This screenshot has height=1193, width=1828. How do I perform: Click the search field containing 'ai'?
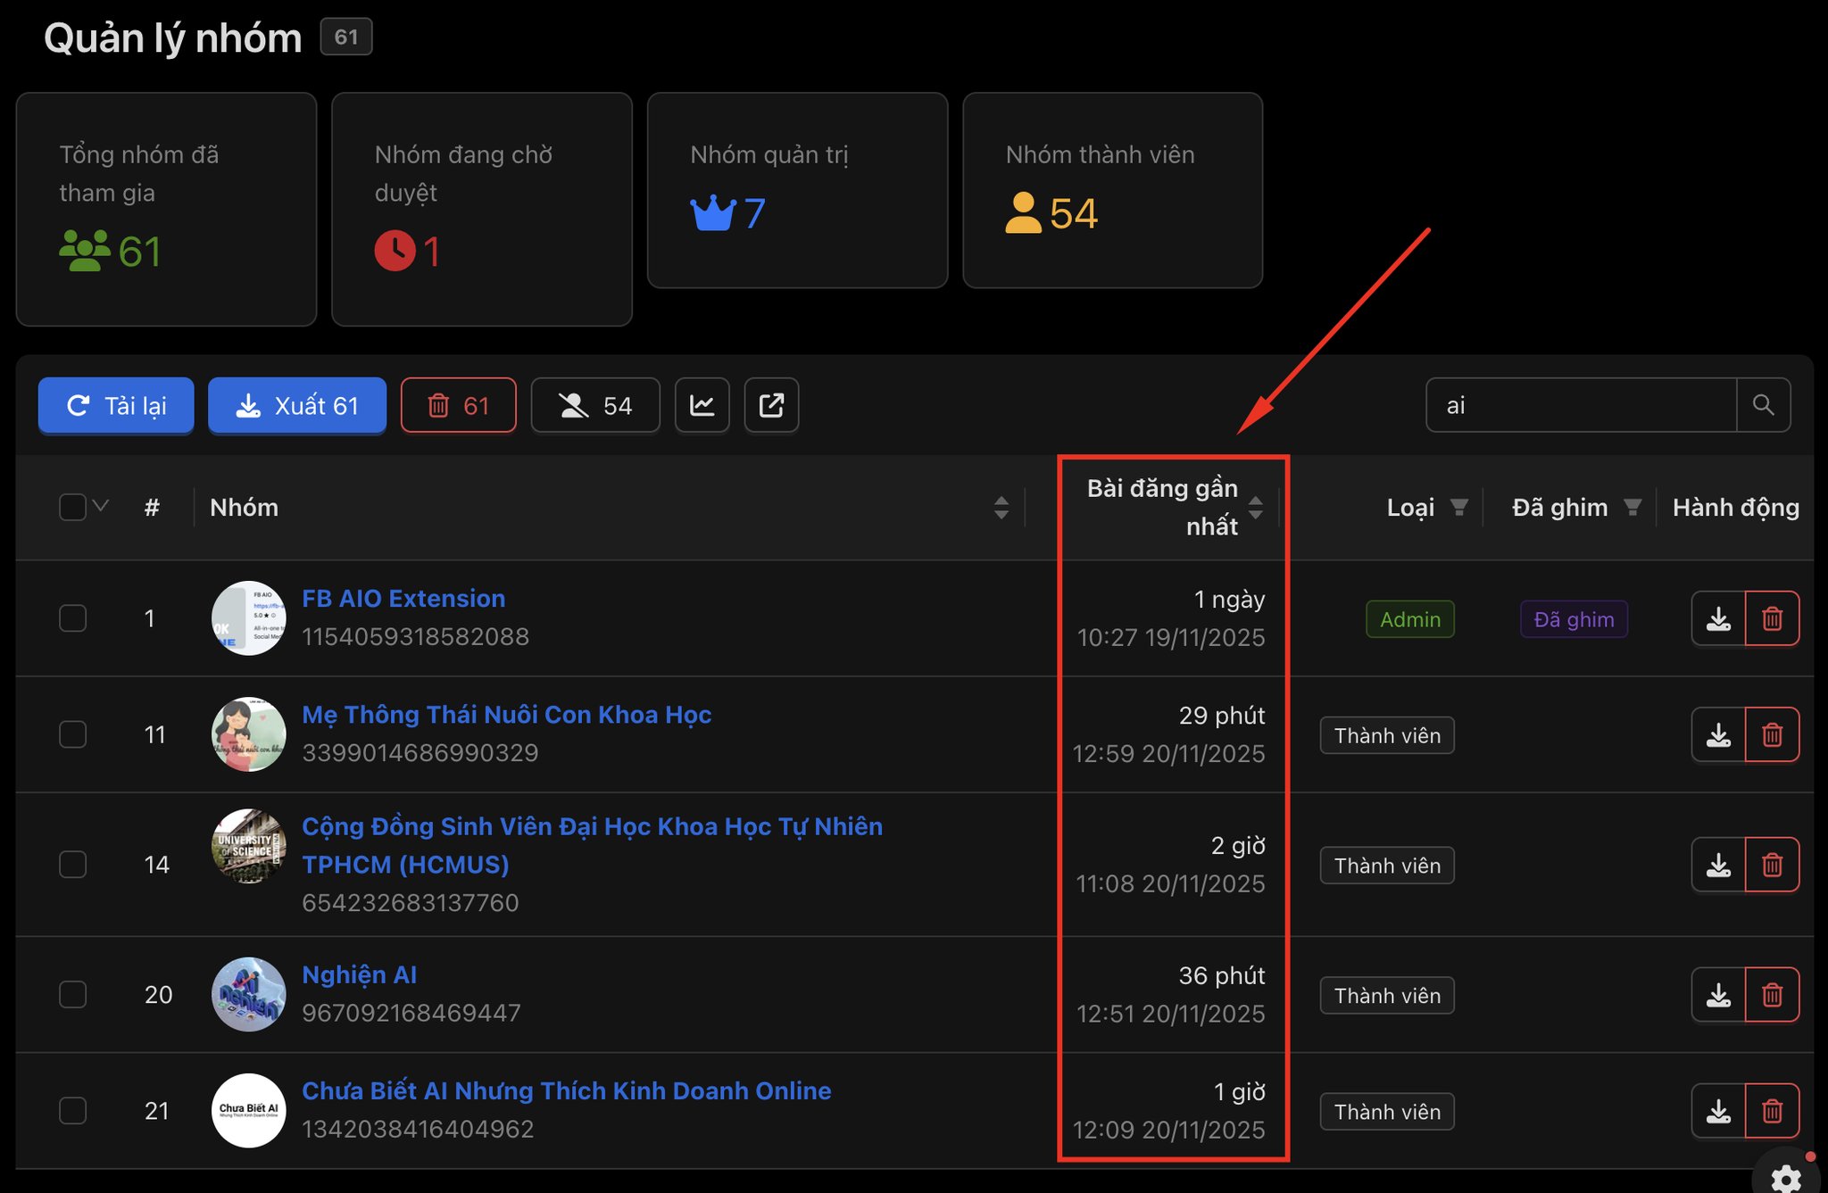click(x=1582, y=405)
